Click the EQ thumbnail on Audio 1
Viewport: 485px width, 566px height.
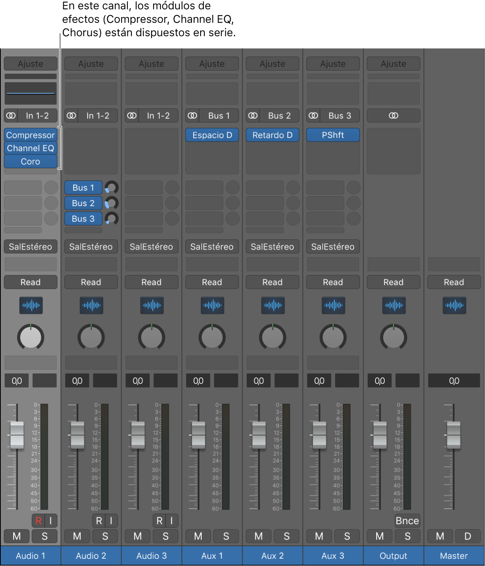tap(31, 93)
